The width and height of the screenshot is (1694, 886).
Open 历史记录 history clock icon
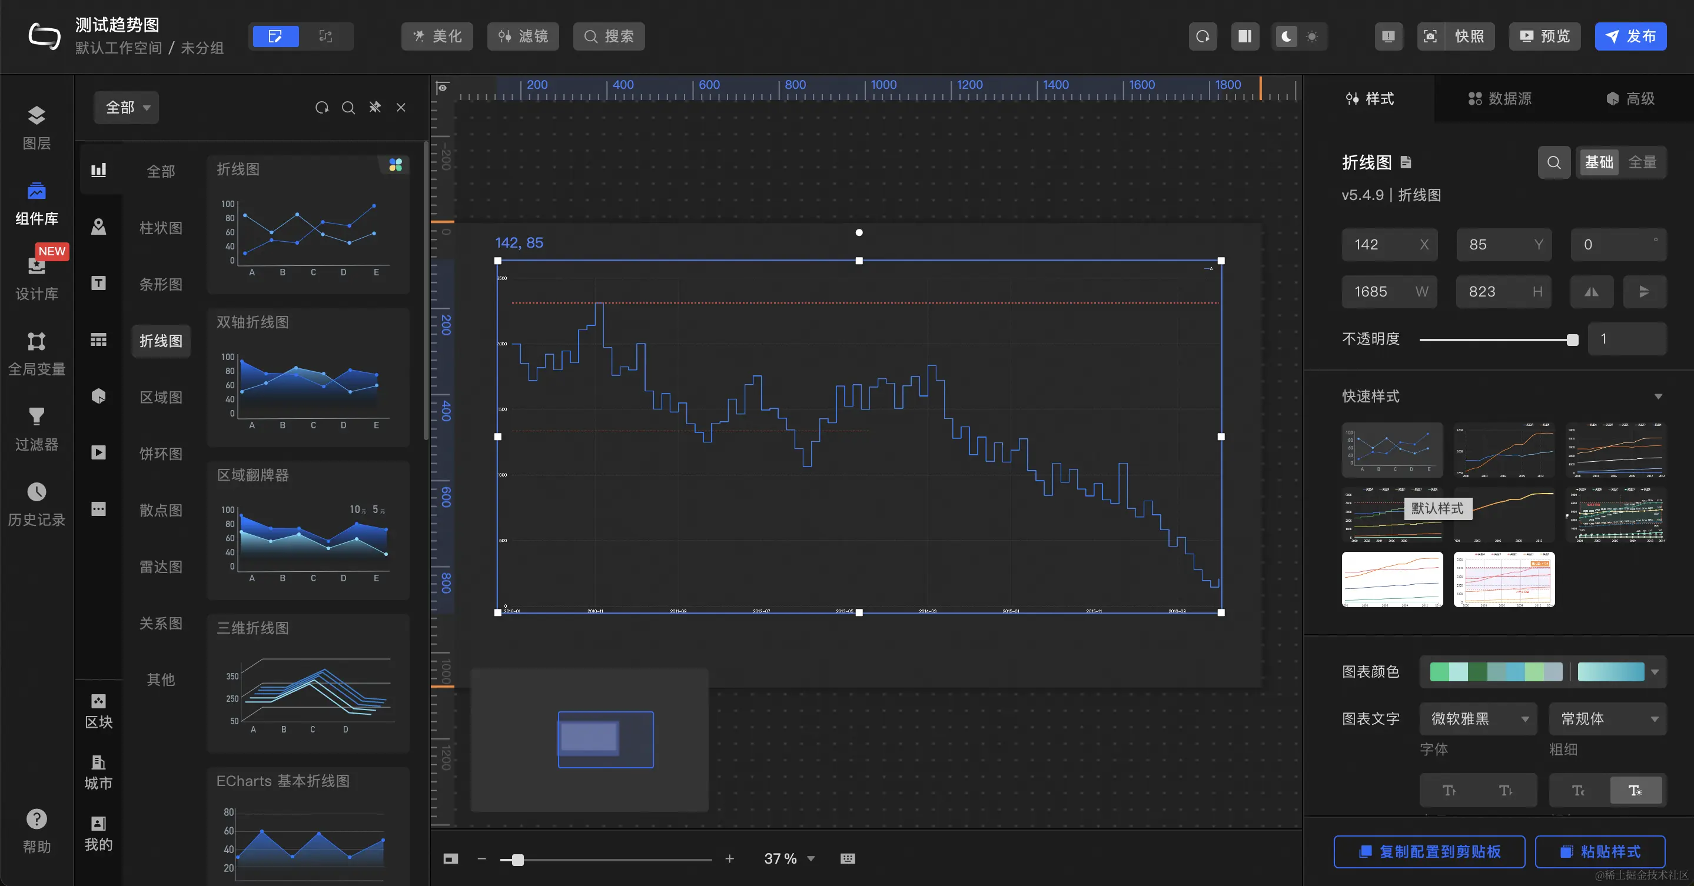pos(36,492)
